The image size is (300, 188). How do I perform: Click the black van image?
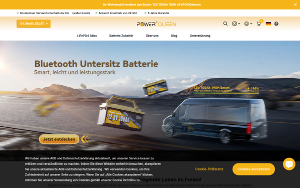point(214,120)
